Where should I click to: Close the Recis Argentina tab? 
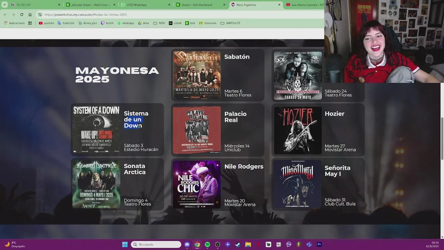279,5
